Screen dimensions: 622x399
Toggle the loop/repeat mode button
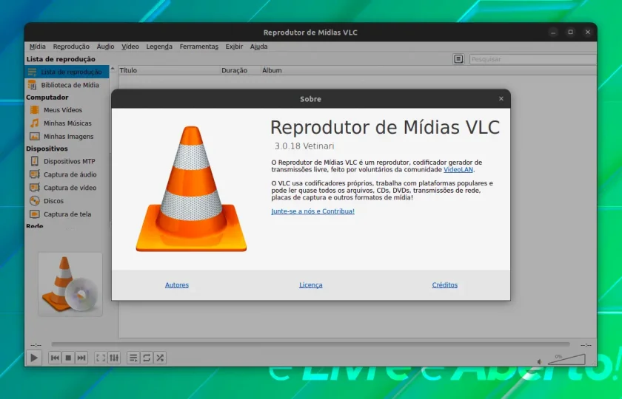tap(147, 358)
